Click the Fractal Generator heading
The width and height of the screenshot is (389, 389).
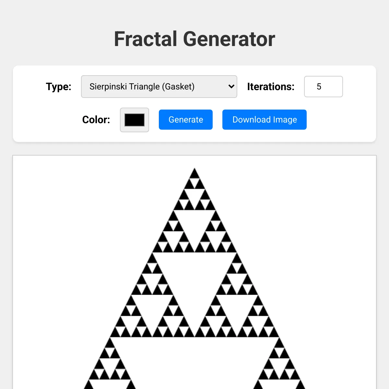[x=194, y=39]
